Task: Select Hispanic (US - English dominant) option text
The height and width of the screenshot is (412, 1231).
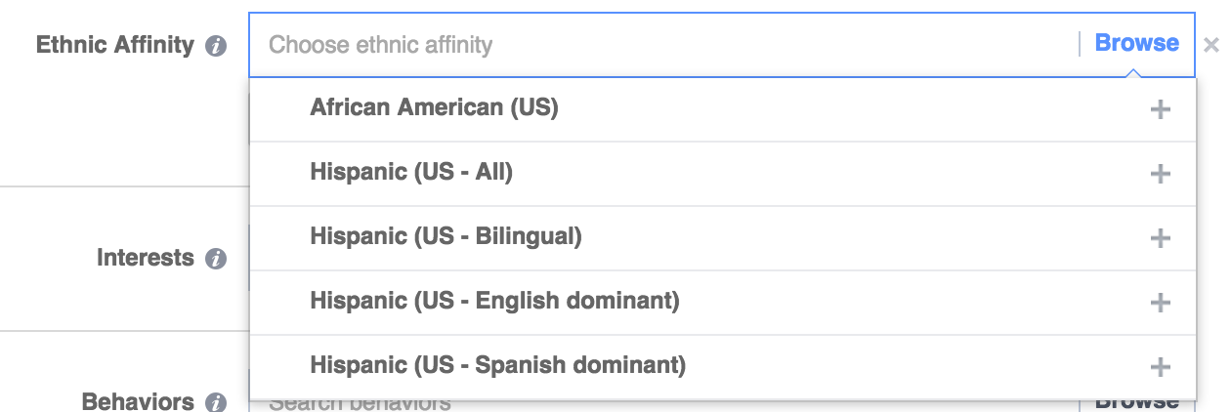Action: [494, 301]
